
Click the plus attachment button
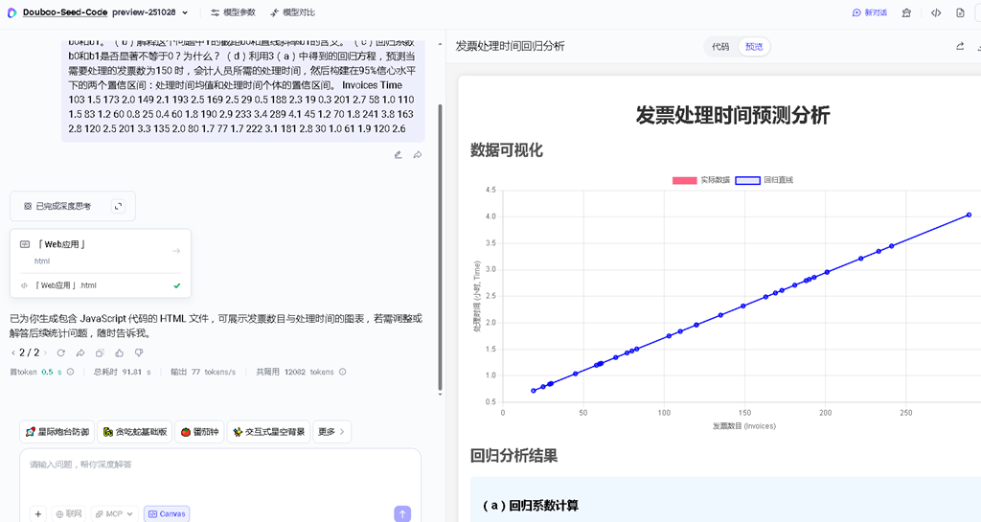pos(38,514)
